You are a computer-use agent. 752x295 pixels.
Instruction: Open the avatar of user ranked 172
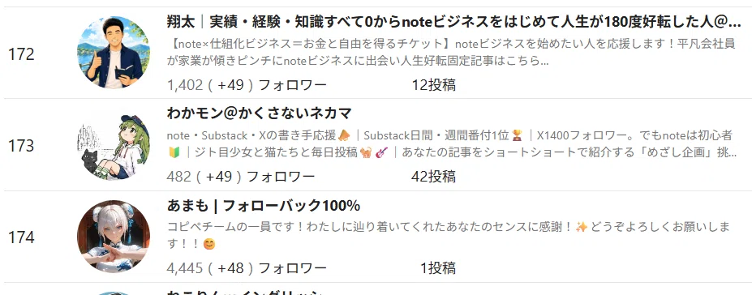click(x=114, y=53)
